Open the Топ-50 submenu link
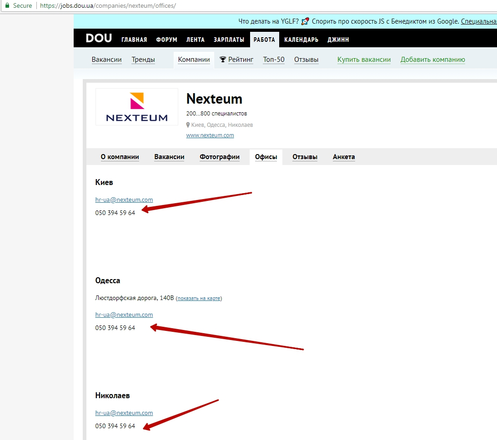Image resolution: width=497 pixels, height=440 pixels. click(x=274, y=60)
